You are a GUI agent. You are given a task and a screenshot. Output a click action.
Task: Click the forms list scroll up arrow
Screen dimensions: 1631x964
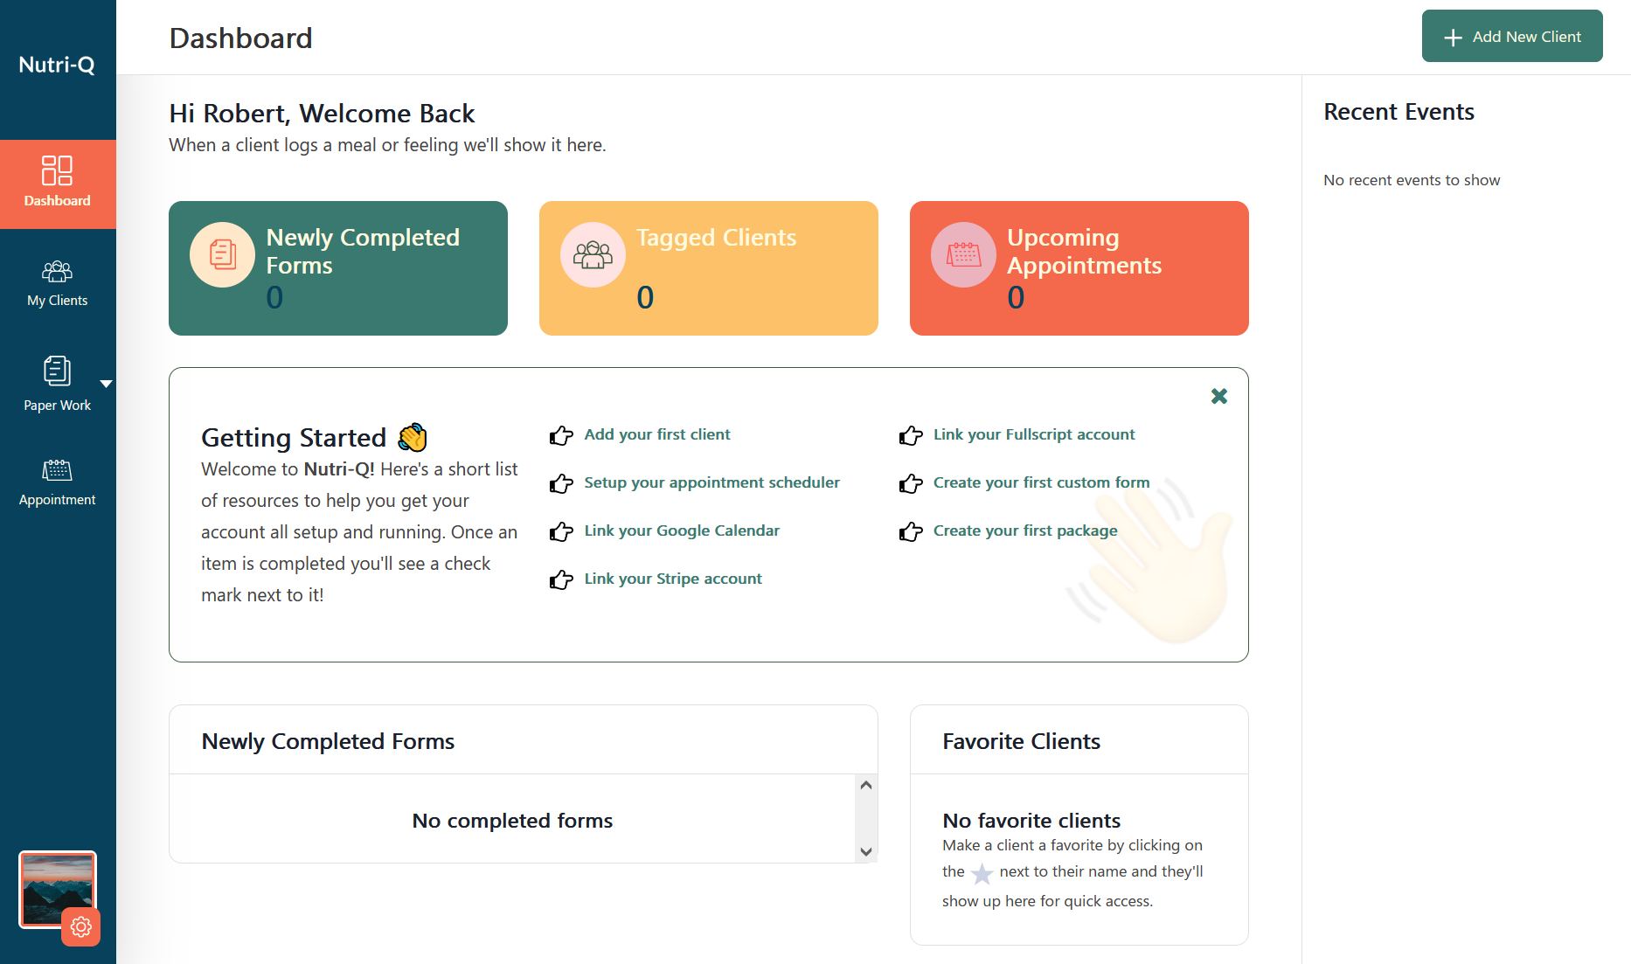[x=866, y=785]
